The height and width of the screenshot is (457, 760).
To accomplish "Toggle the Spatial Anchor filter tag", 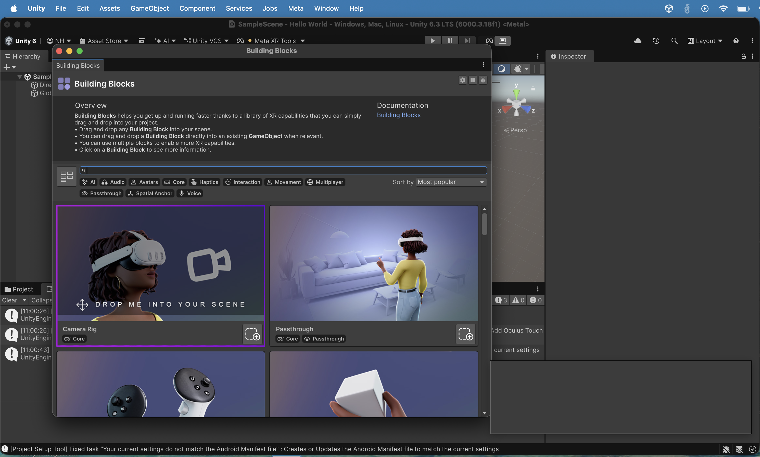I will tap(150, 193).
